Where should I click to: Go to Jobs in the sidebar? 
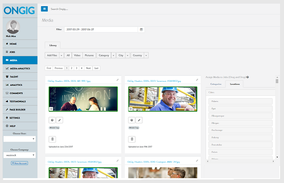click(20, 52)
